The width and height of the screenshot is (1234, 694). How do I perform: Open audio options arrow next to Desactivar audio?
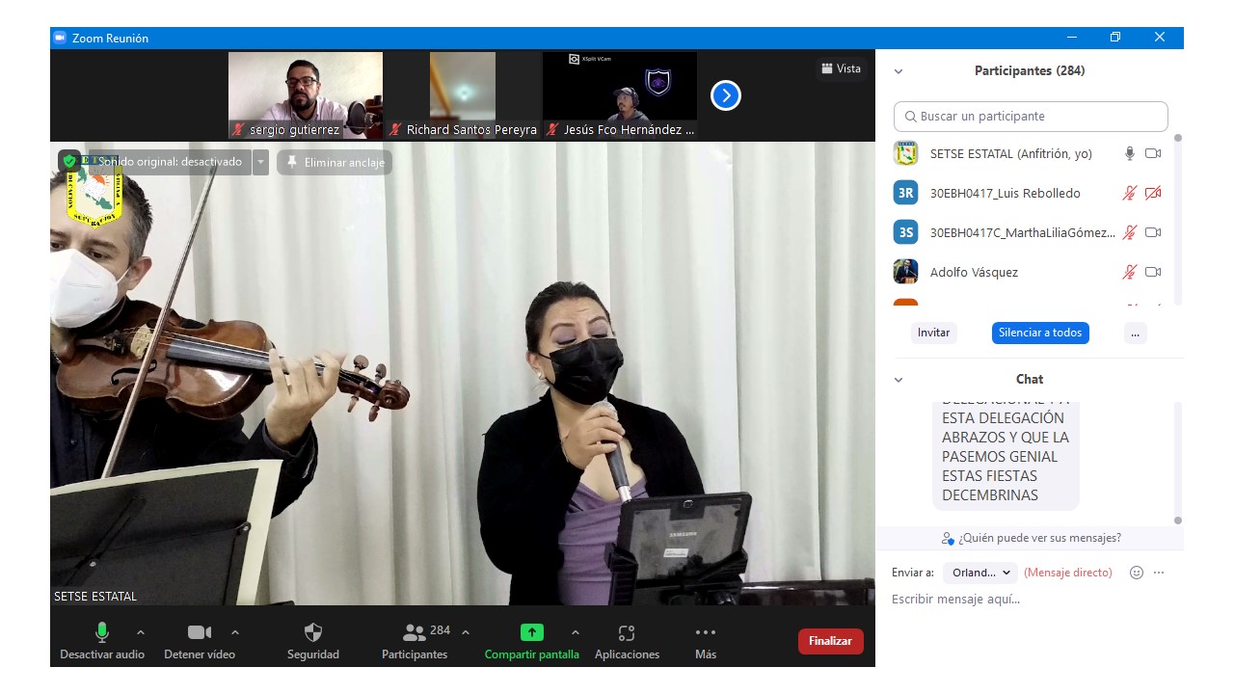[x=141, y=632]
